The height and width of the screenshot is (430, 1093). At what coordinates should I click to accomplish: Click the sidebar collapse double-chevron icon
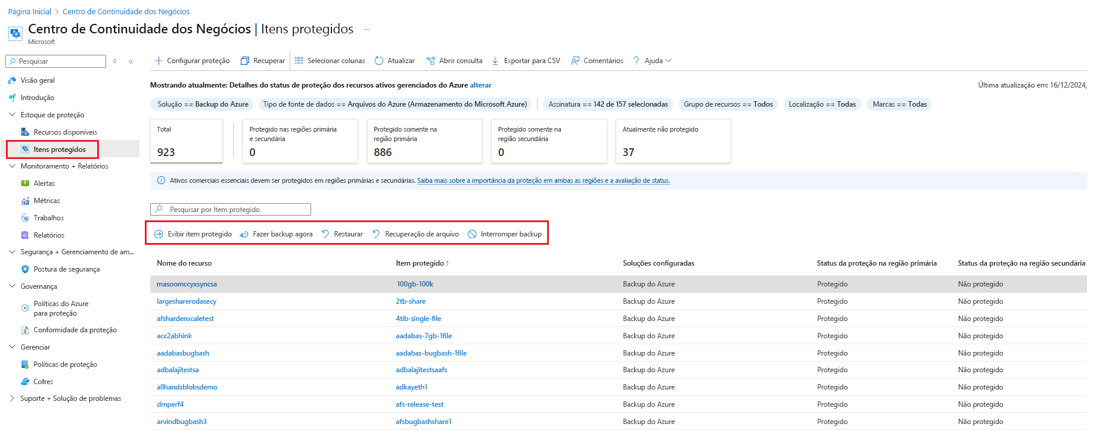tap(131, 61)
